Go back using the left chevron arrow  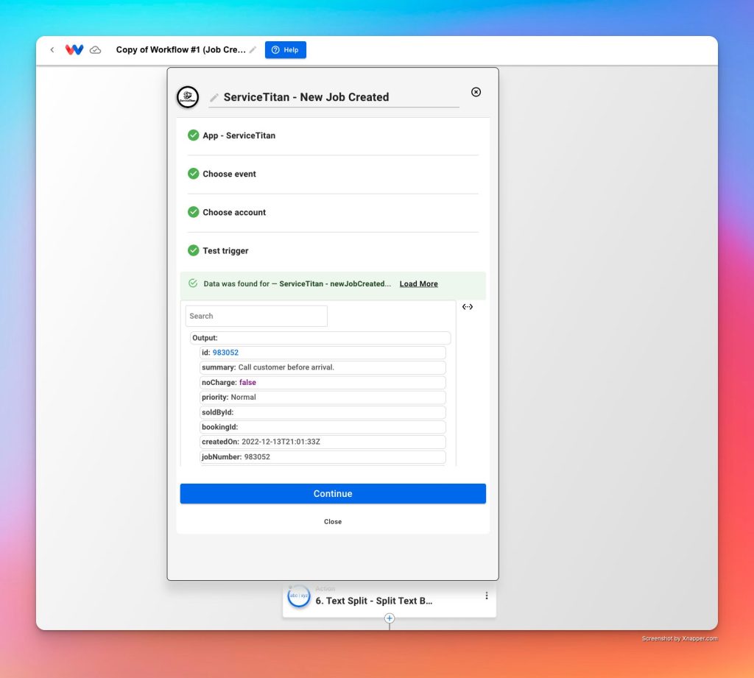[x=52, y=49]
